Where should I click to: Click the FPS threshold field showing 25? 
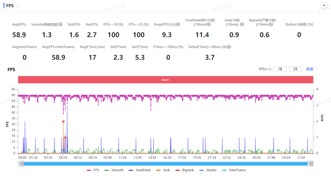[x=295, y=69]
